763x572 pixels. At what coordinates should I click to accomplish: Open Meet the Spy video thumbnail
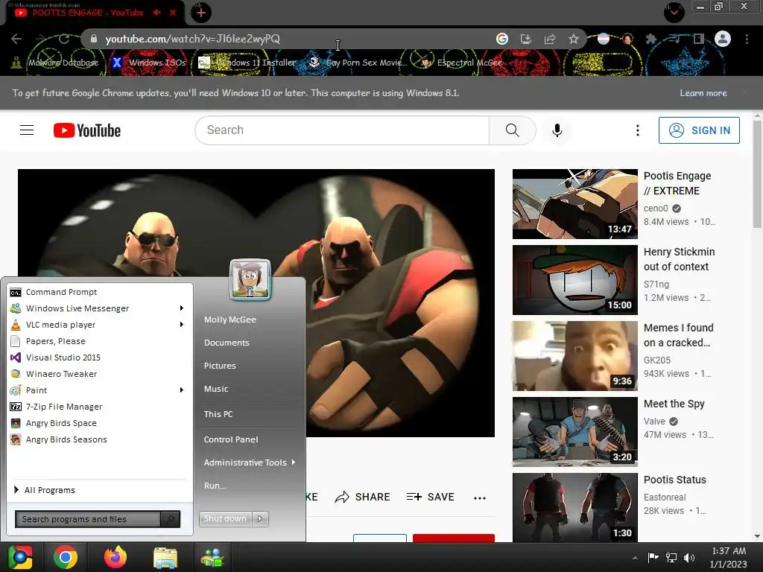pos(574,432)
